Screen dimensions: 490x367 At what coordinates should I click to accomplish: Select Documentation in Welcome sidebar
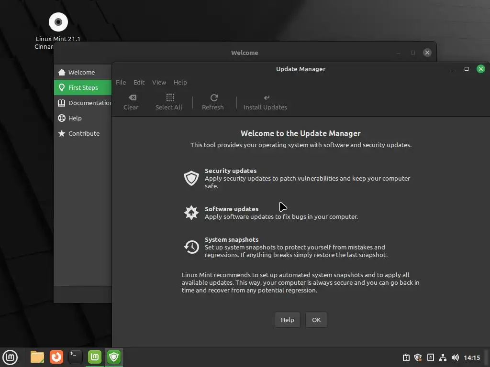click(83, 103)
